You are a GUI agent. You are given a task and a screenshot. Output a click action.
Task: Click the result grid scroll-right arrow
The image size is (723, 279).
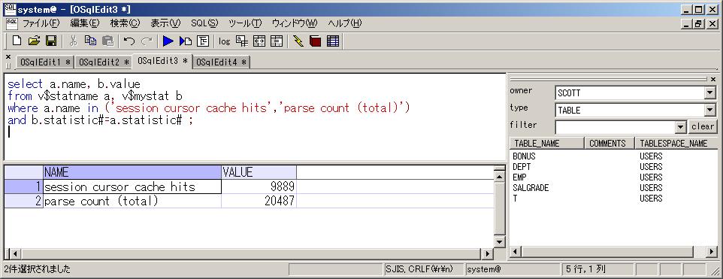[487, 253]
